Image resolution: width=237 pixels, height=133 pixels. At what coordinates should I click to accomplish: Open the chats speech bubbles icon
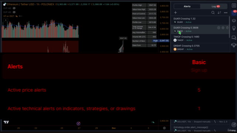(x=234, y=38)
